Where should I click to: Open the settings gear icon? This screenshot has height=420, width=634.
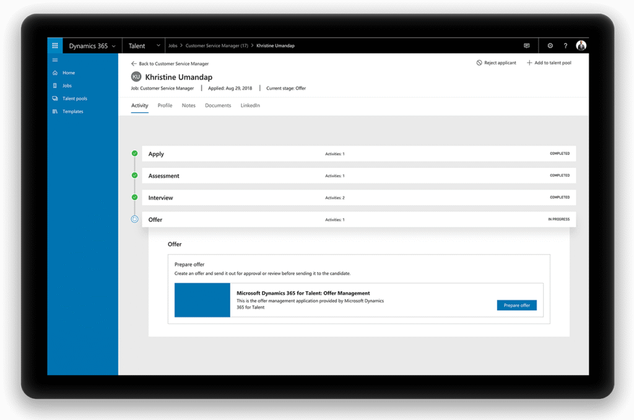(550, 46)
